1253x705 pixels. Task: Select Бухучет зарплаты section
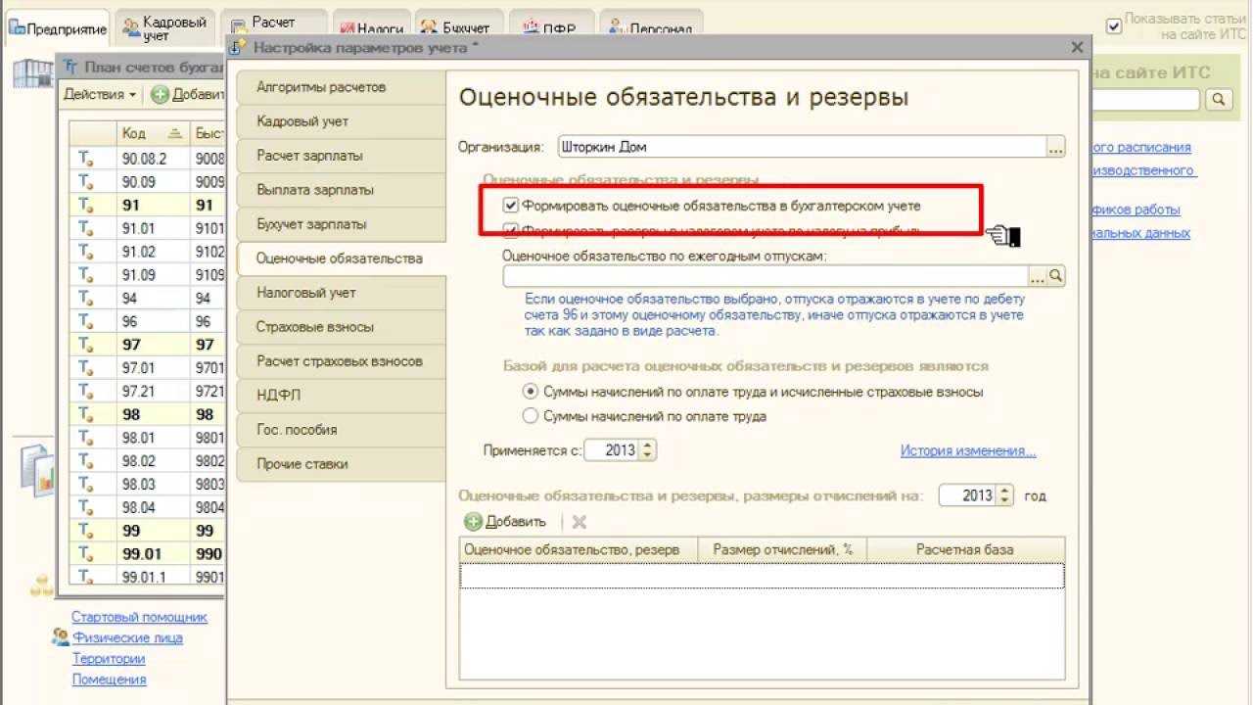(x=341, y=224)
